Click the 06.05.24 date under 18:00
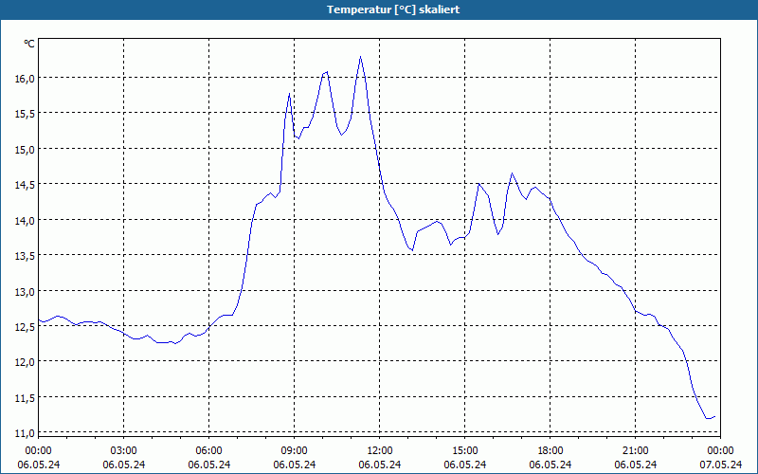The height and width of the screenshot is (474, 758). (550, 465)
